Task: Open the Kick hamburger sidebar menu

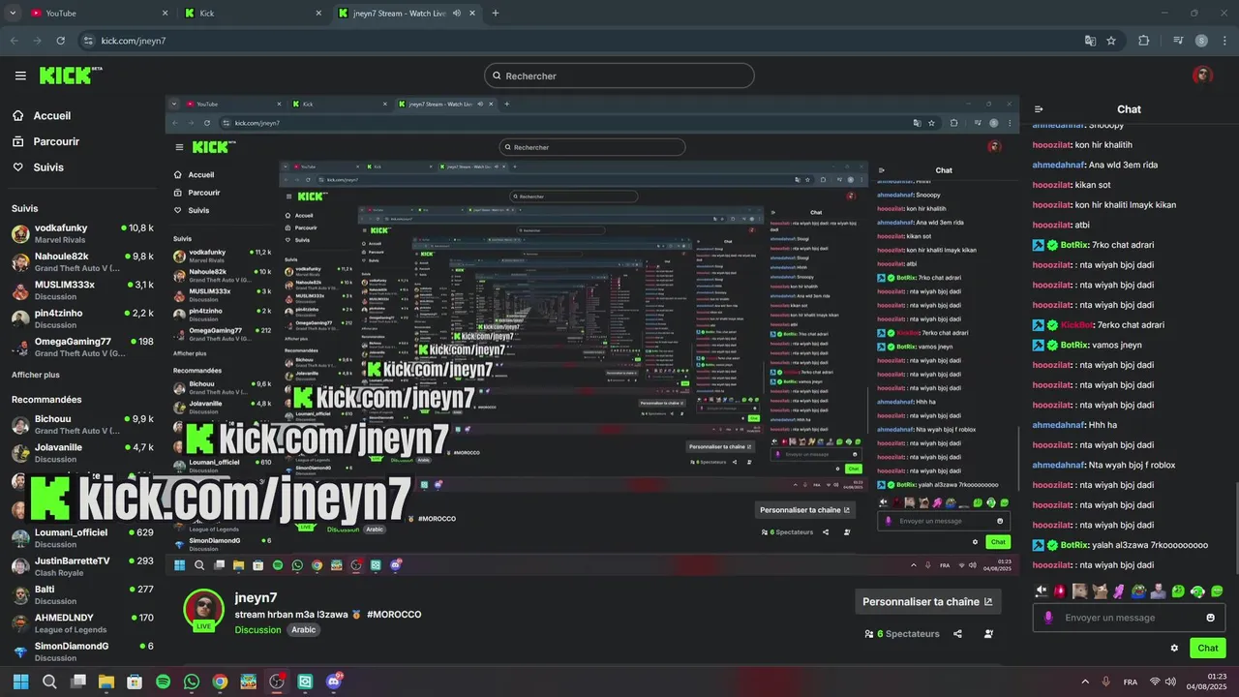Action: (x=20, y=76)
